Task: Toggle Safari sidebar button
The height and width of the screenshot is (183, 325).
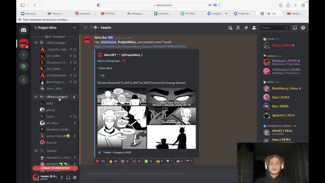Action: (x=22, y=5)
